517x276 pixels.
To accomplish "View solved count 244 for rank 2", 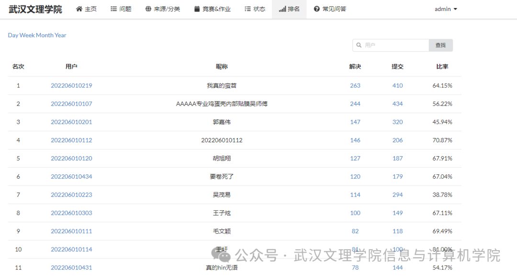I will point(355,104).
